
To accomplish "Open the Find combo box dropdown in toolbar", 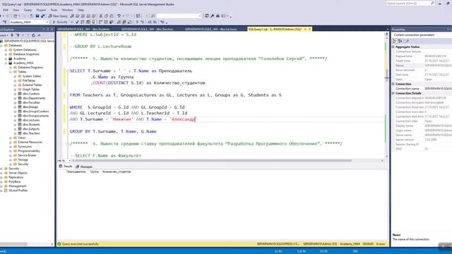I will pos(200,16).
